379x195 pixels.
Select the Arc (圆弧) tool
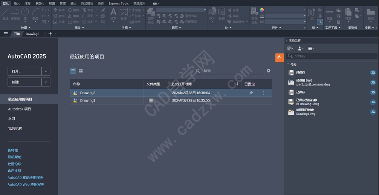point(35,14)
